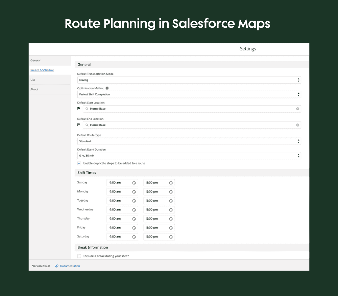Clear the Default Start Location with its X icon
The width and height of the screenshot is (338, 296).
pos(297,109)
